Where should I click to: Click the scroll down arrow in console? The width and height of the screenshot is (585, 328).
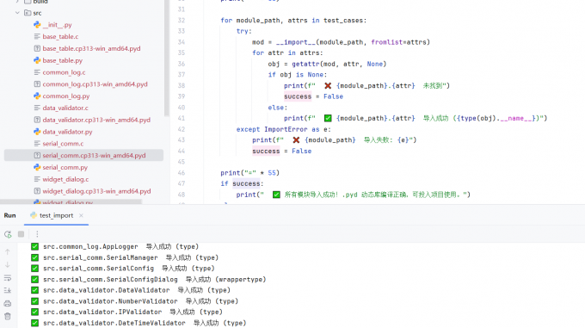(x=8, y=265)
